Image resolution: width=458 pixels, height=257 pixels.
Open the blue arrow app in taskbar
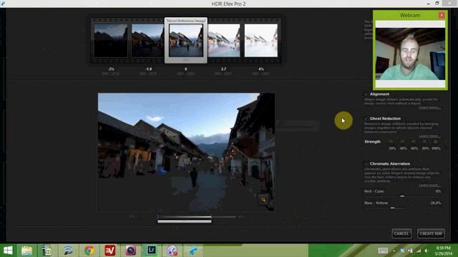(193, 251)
